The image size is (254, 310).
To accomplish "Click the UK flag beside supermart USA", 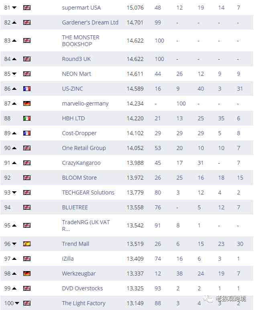I will pos(27,8).
